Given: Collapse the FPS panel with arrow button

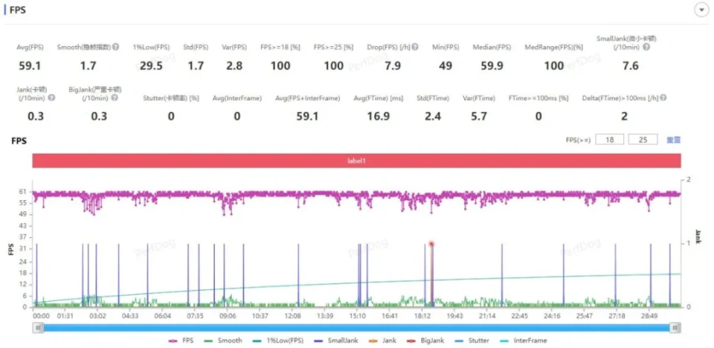Looking at the screenshot, I should [x=700, y=10].
